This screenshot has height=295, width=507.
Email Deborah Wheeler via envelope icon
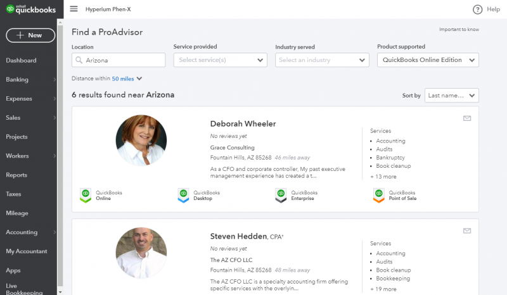point(467,118)
